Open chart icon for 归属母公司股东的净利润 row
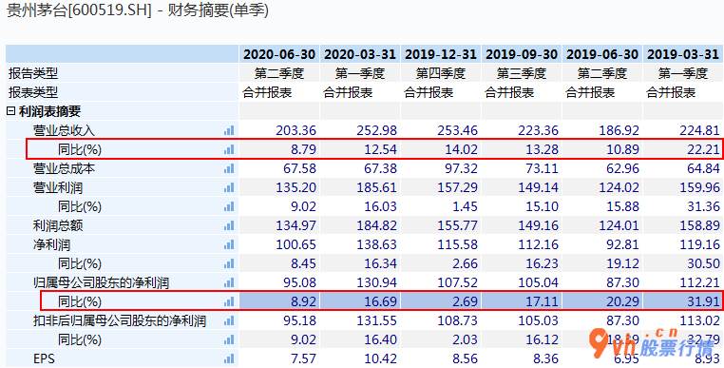The width and height of the screenshot is (724, 368). pyautogui.click(x=229, y=282)
